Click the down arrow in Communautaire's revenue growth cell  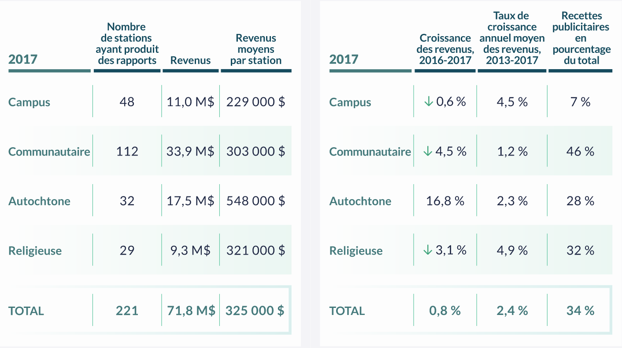pos(428,152)
